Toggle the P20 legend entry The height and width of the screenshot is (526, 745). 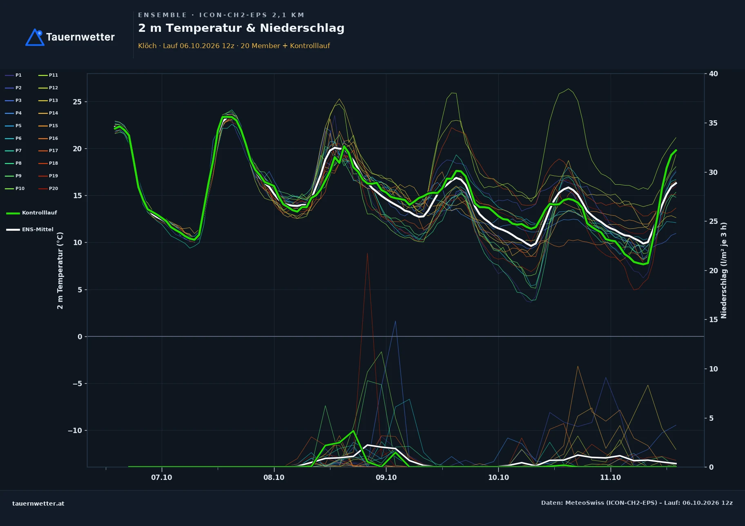[48, 188]
